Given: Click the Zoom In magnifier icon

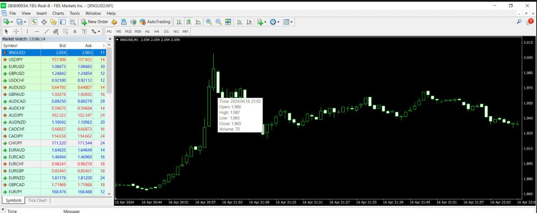Looking at the screenshot, I should (x=209, y=22).
